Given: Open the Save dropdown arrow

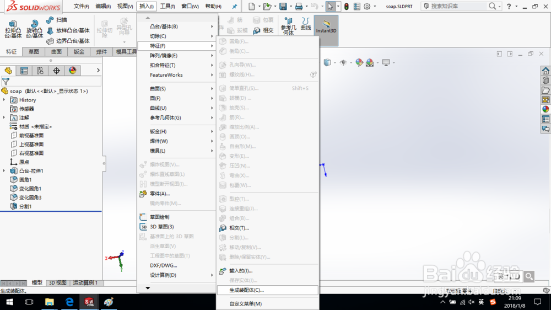Looking at the screenshot, I should [x=290, y=6].
